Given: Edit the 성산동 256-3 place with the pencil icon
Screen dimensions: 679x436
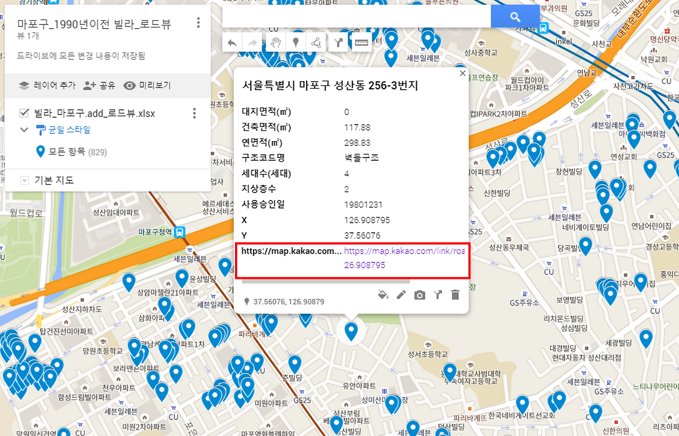Looking at the screenshot, I should 401,295.
